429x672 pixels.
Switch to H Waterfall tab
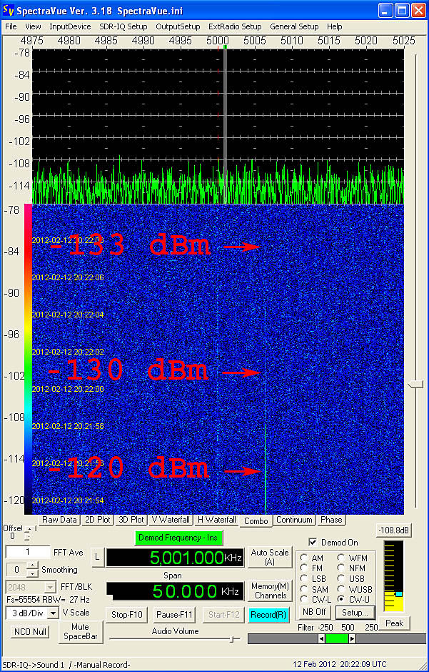tap(216, 520)
